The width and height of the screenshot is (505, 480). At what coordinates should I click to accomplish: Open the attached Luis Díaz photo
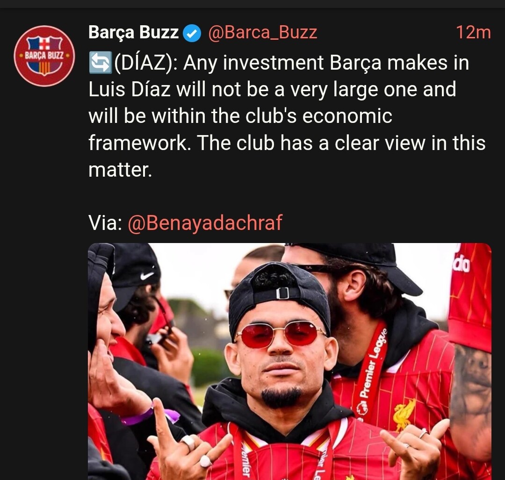click(x=289, y=361)
